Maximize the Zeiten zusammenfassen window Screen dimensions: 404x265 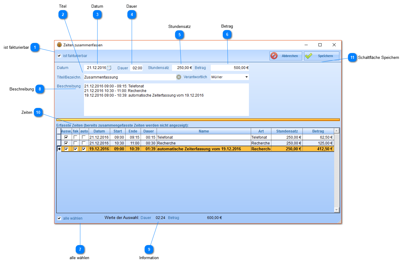click(x=320, y=45)
